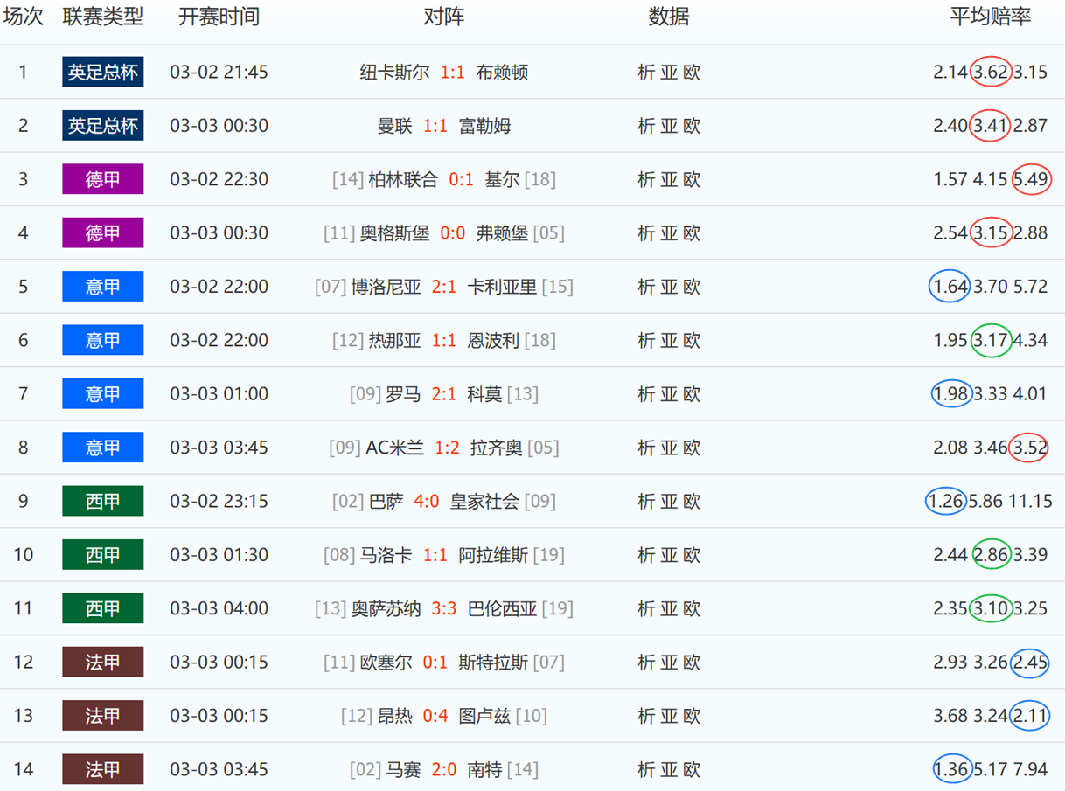Open team AC米兰
The height and width of the screenshot is (791, 1065).
point(394,448)
